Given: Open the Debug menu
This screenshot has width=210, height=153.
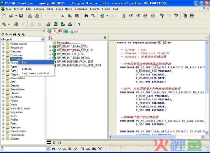Looking at the screenshot, I should click(50, 9).
